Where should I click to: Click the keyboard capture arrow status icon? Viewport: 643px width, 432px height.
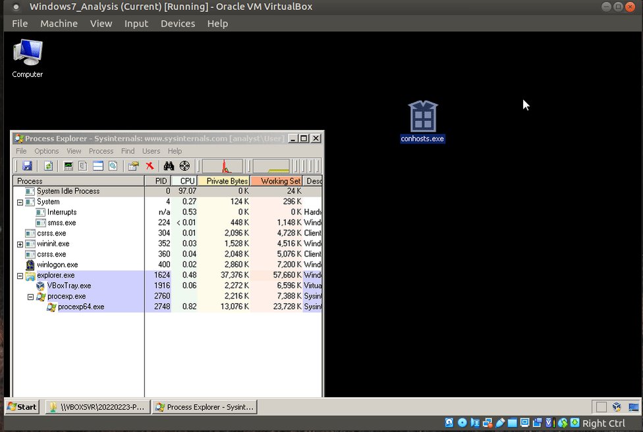[x=575, y=423]
